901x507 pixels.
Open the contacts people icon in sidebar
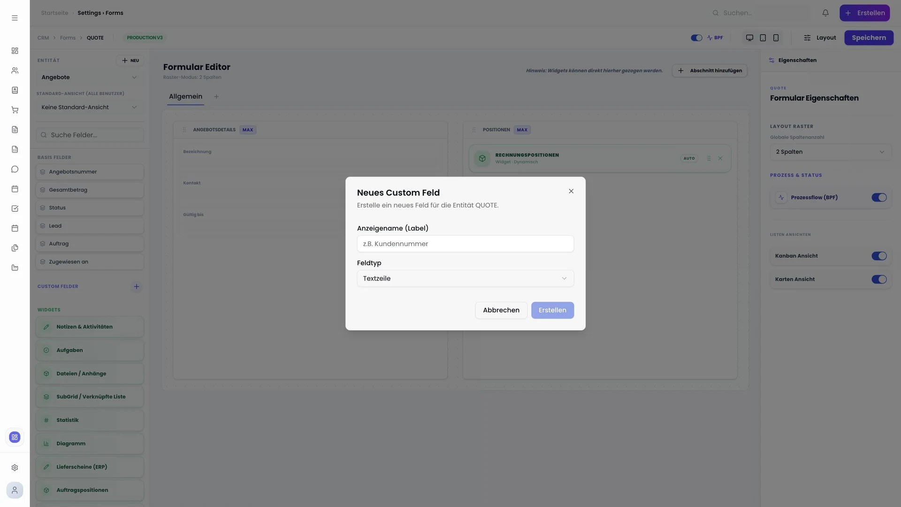click(15, 70)
